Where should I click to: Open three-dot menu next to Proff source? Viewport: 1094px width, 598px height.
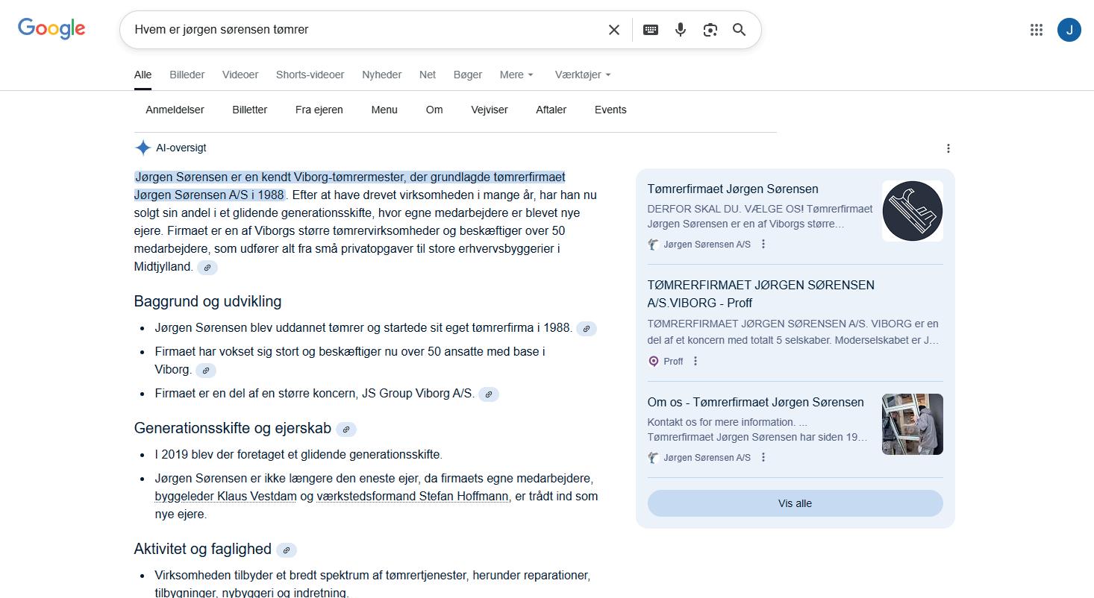point(696,362)
